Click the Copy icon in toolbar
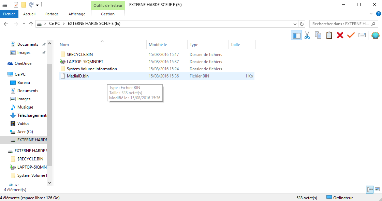 318,35
